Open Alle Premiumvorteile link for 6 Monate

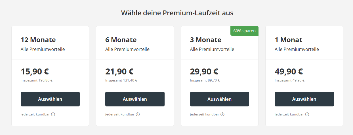tap(127, 49)
